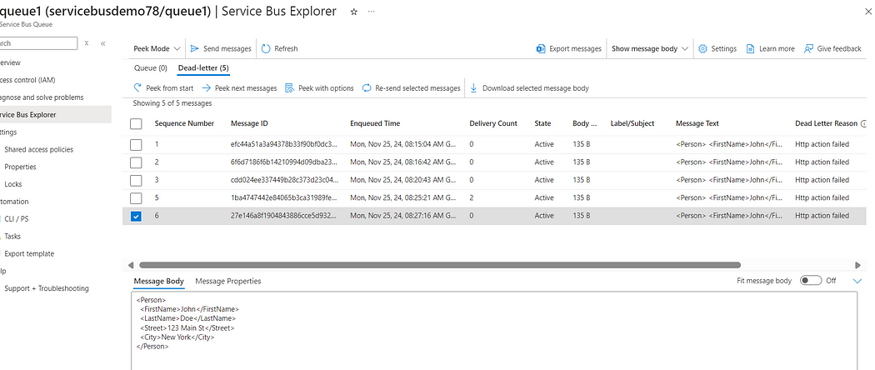Collapse the sidebar with double chevron
The width and height of the screenshot is (875, 370).
tap(103, 43)
